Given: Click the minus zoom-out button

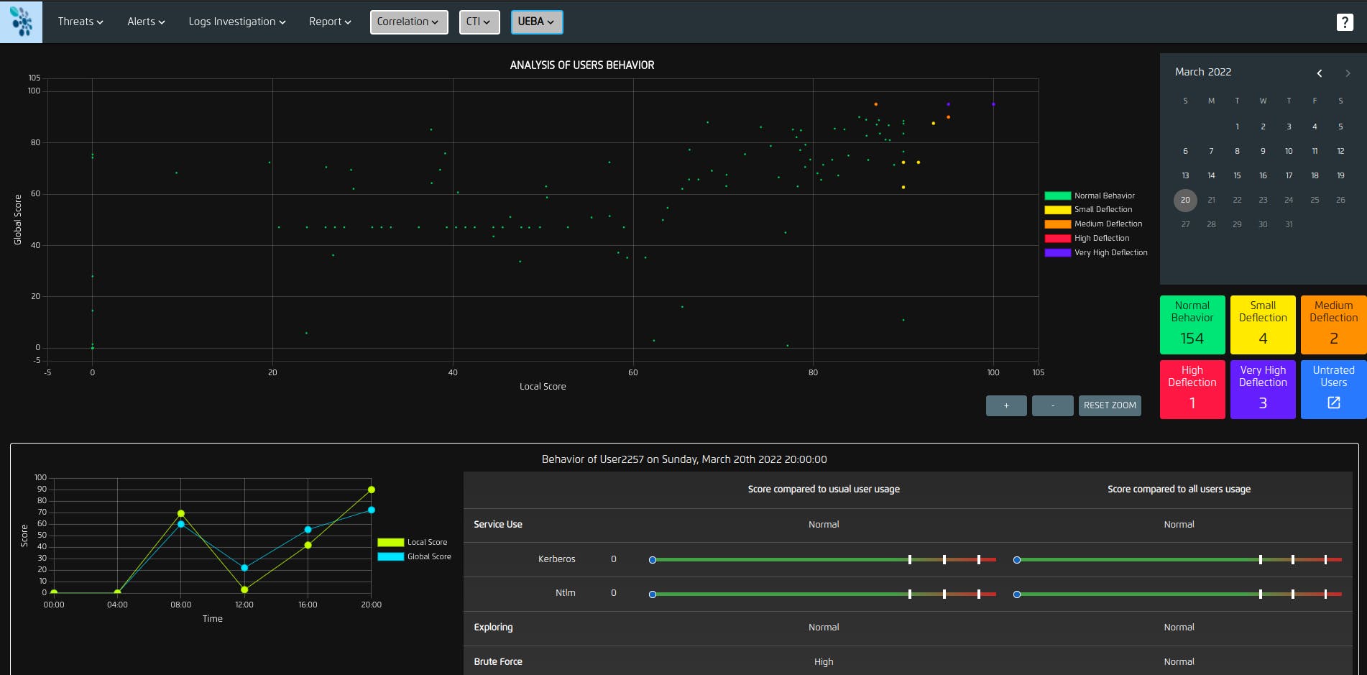Looking at the screenshot, I should coord(1052,405).
